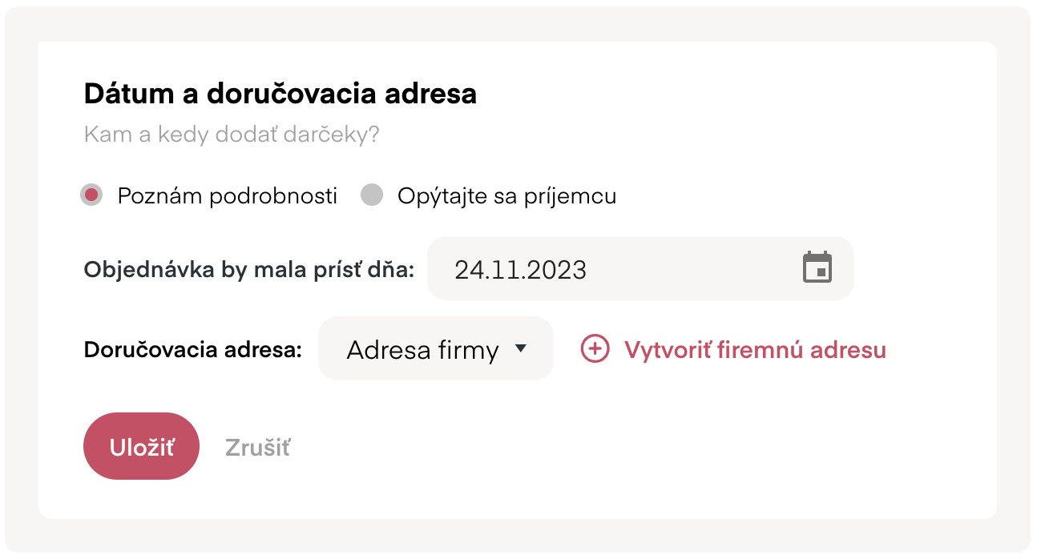Click the 'Doručovacia adresa:' label
The width and height of the screenshot is (1037, 559).
click(193, 350)
